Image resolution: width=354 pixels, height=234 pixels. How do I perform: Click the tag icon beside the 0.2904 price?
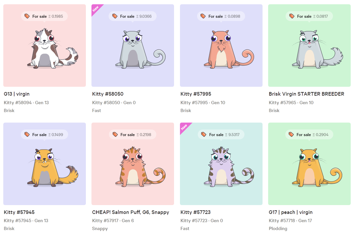(291, 134)
